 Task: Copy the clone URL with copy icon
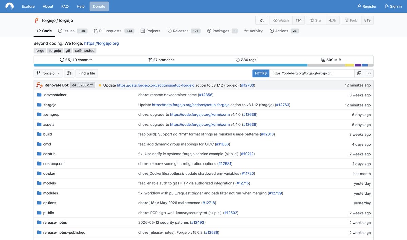coord(359,73)
